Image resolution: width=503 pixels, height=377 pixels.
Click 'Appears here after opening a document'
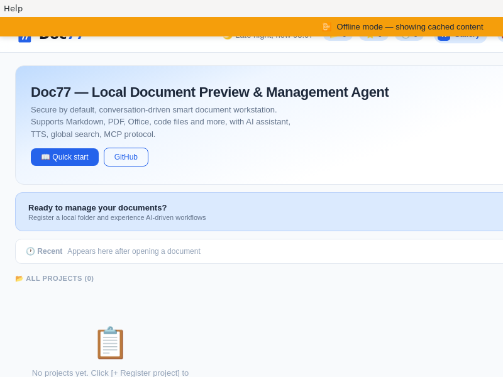(134, 251)
